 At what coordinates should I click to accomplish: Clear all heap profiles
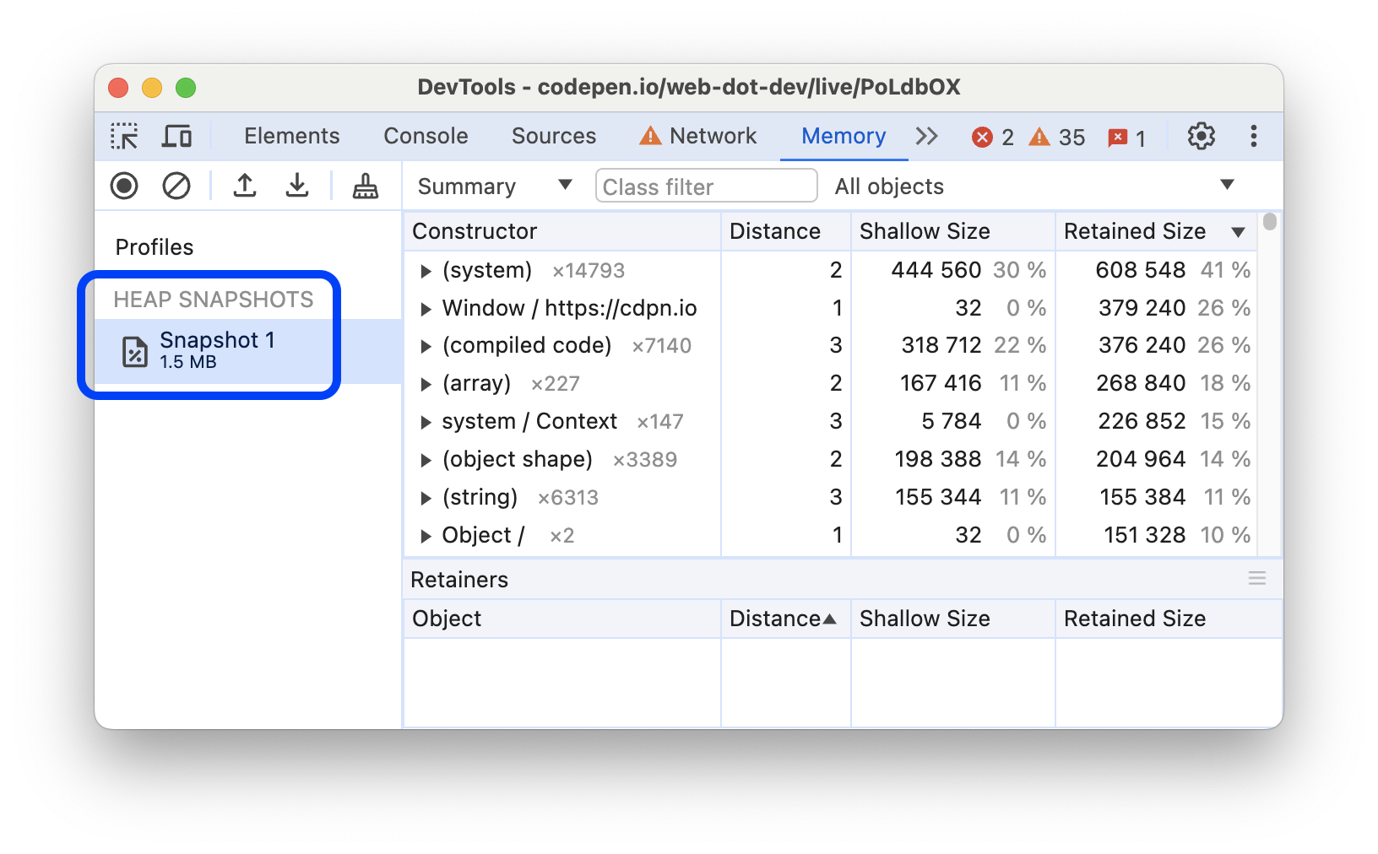(x=176, y=186)
